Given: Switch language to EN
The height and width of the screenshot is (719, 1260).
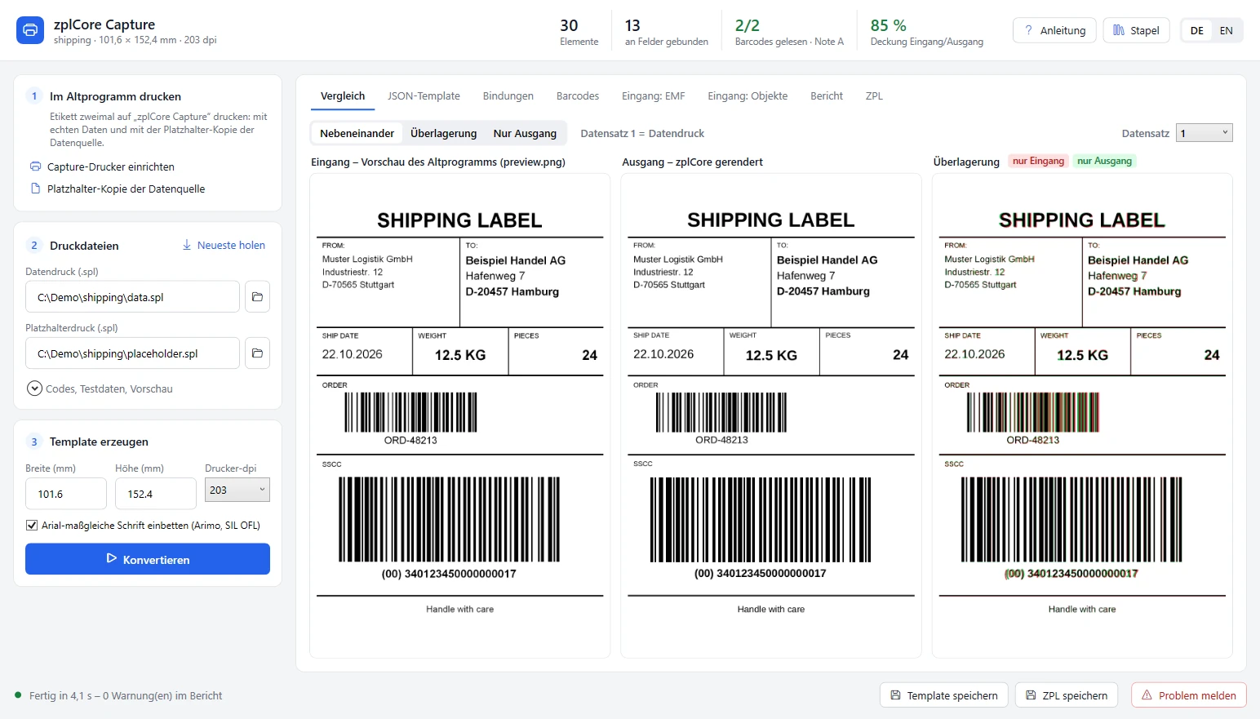Looking at the screenshot, I should coord(1227,30).
